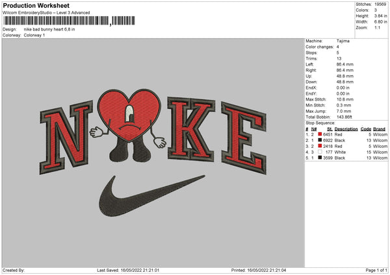Click the 'Production Worksheet' title
Viewport: 390px width, 275px height.
point(36,5)
